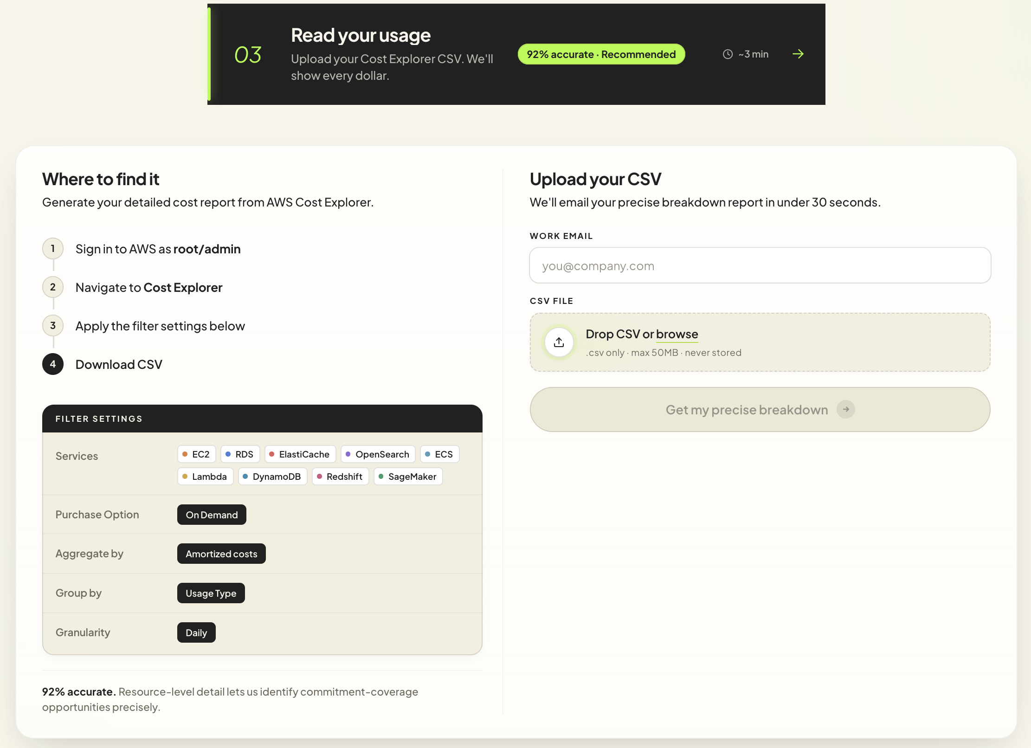Click the 92% accurate footnote text
The width and height of the screenshot is (1031, 748).
[230, 699]
